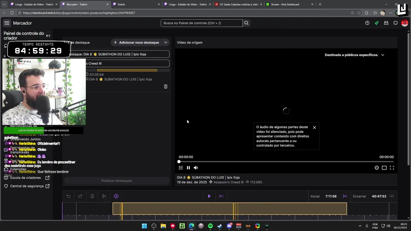Switch to the tab titled just Twitch

pyautogui.click(x=136, y=4)
